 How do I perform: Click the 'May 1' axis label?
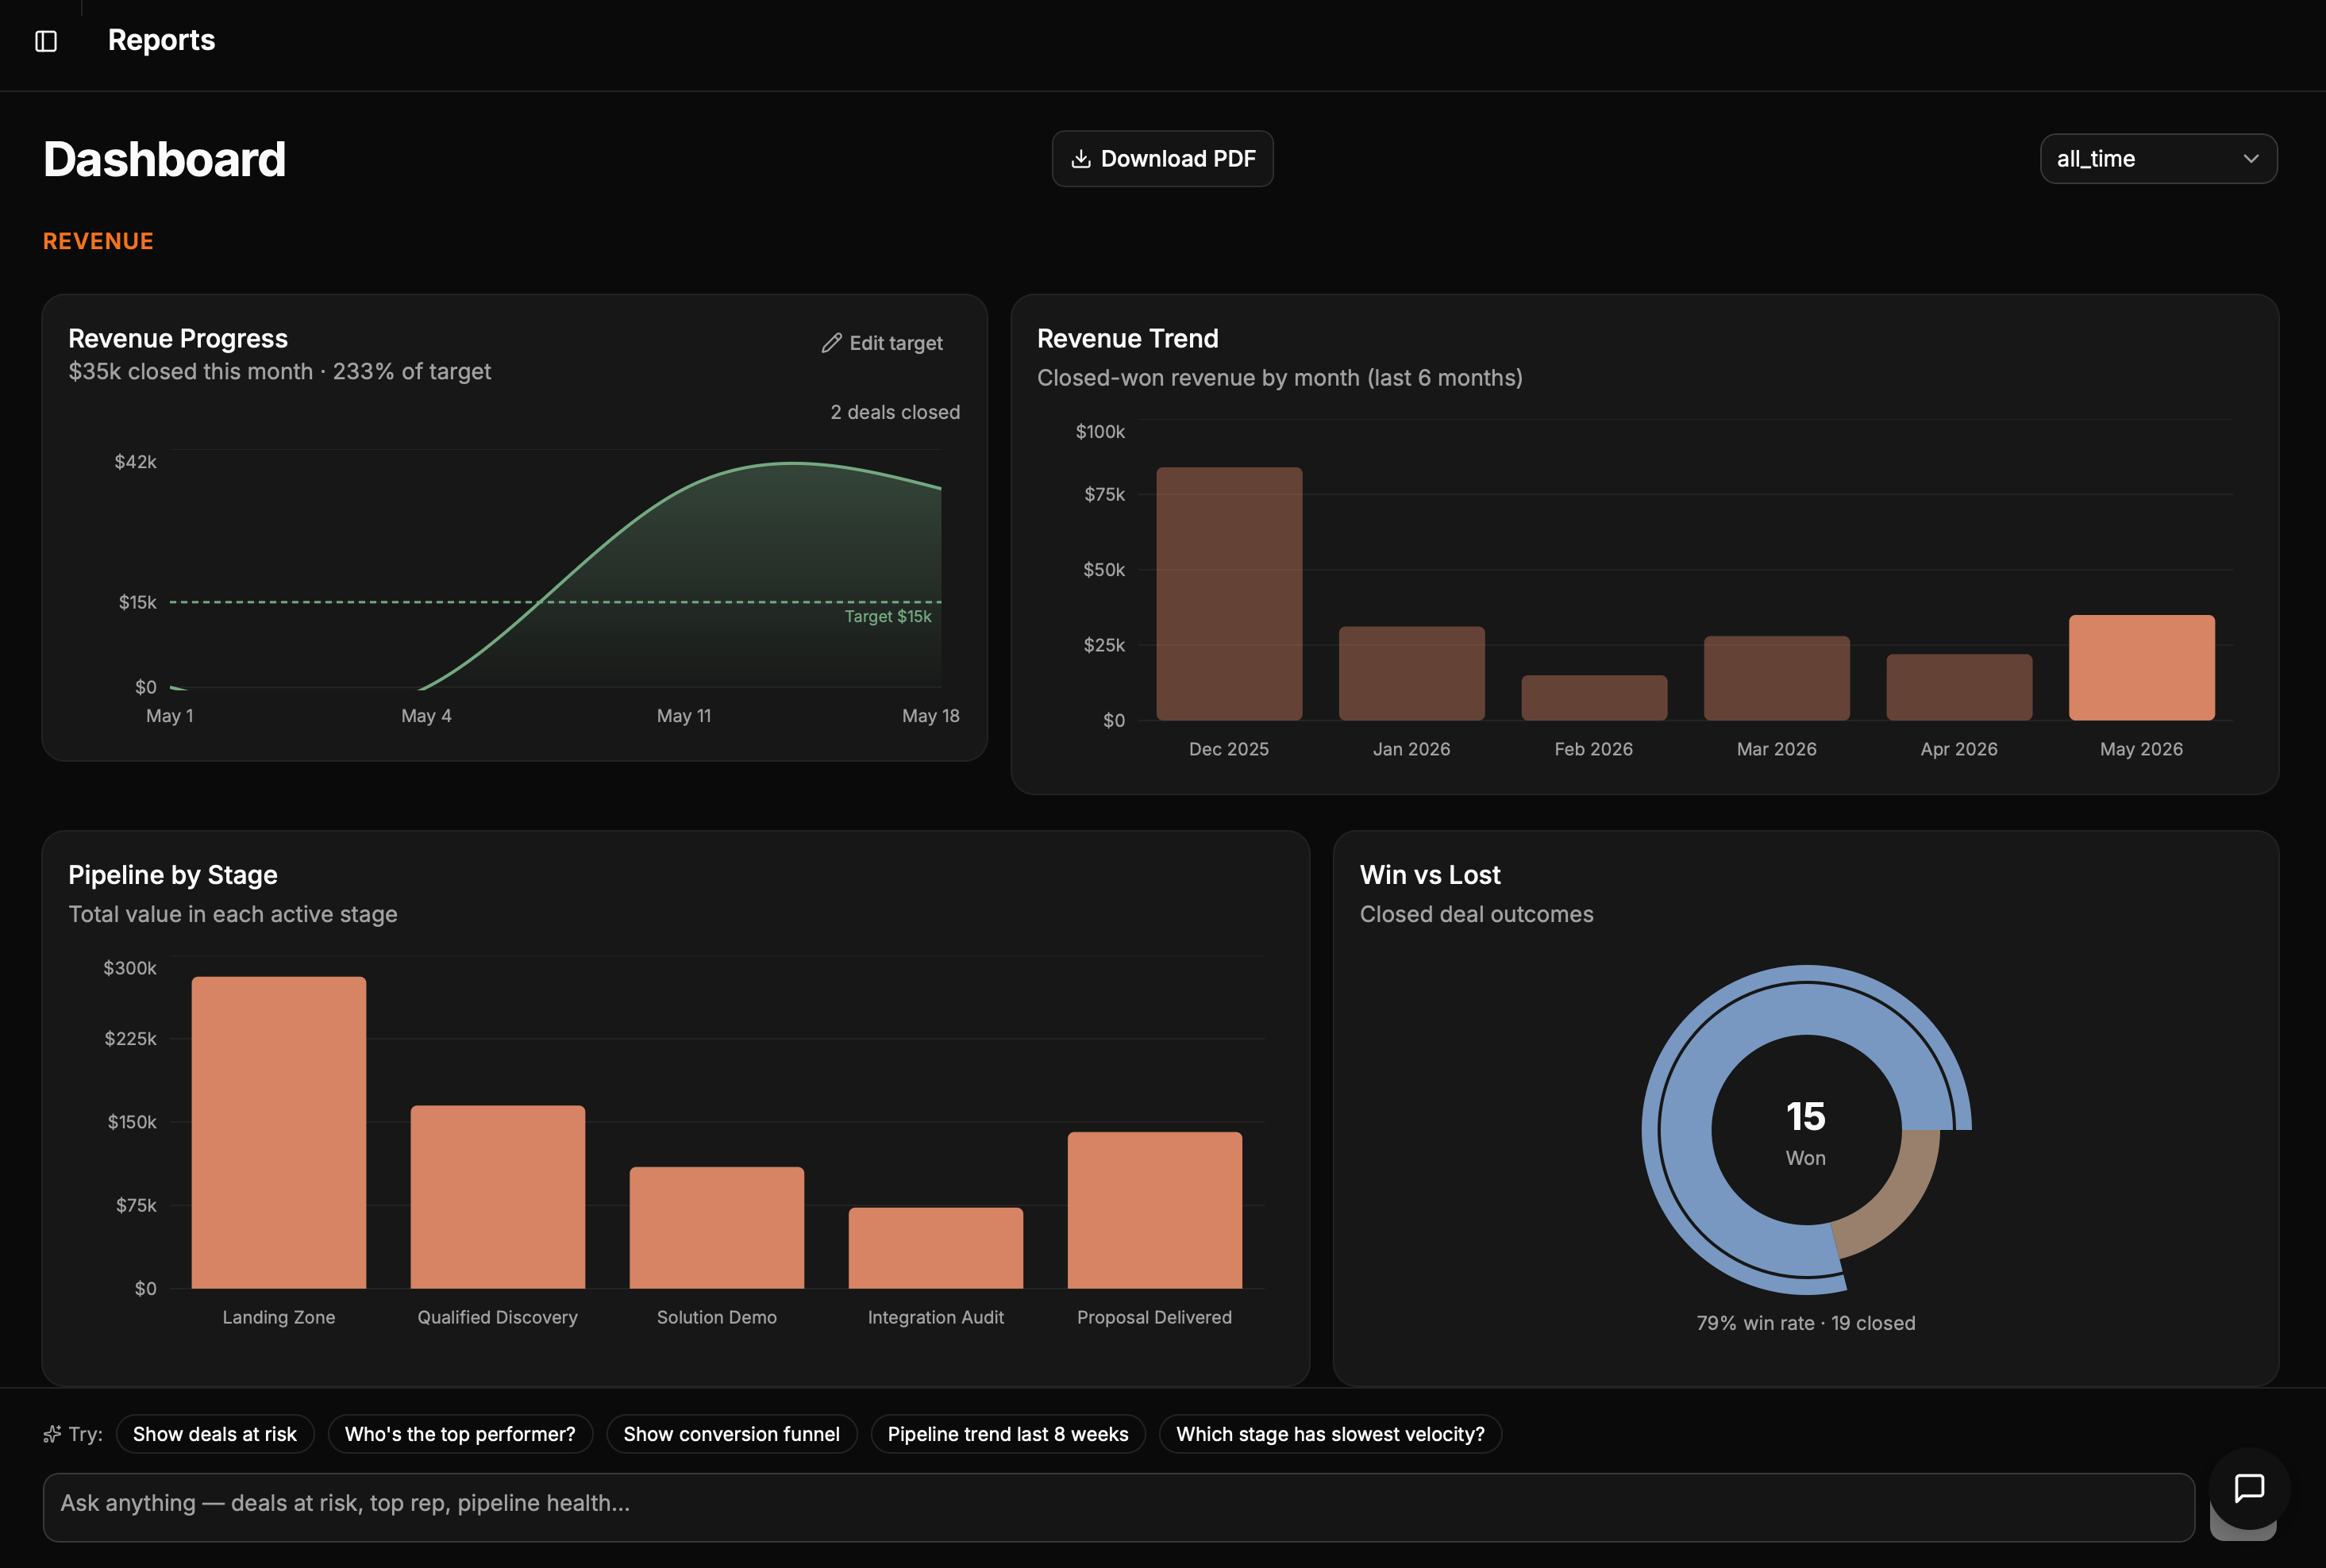point(170,716)
